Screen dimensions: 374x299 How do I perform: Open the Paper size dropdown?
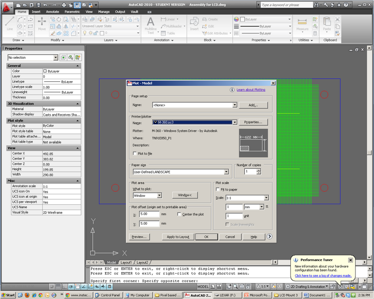[x=226, y=171]
